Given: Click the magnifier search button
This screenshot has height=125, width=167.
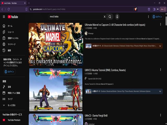Looking at the screenshot, I should tap(110, 17).
